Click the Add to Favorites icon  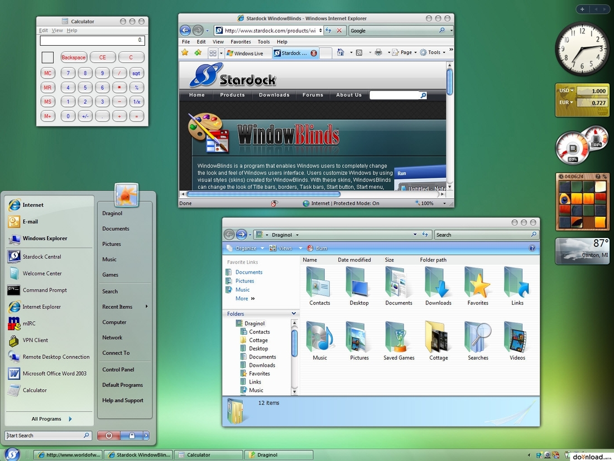point(198,52)
